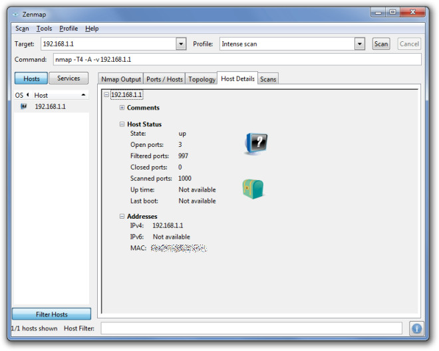Switch to the Nmap Output tab

pos(121,79)
